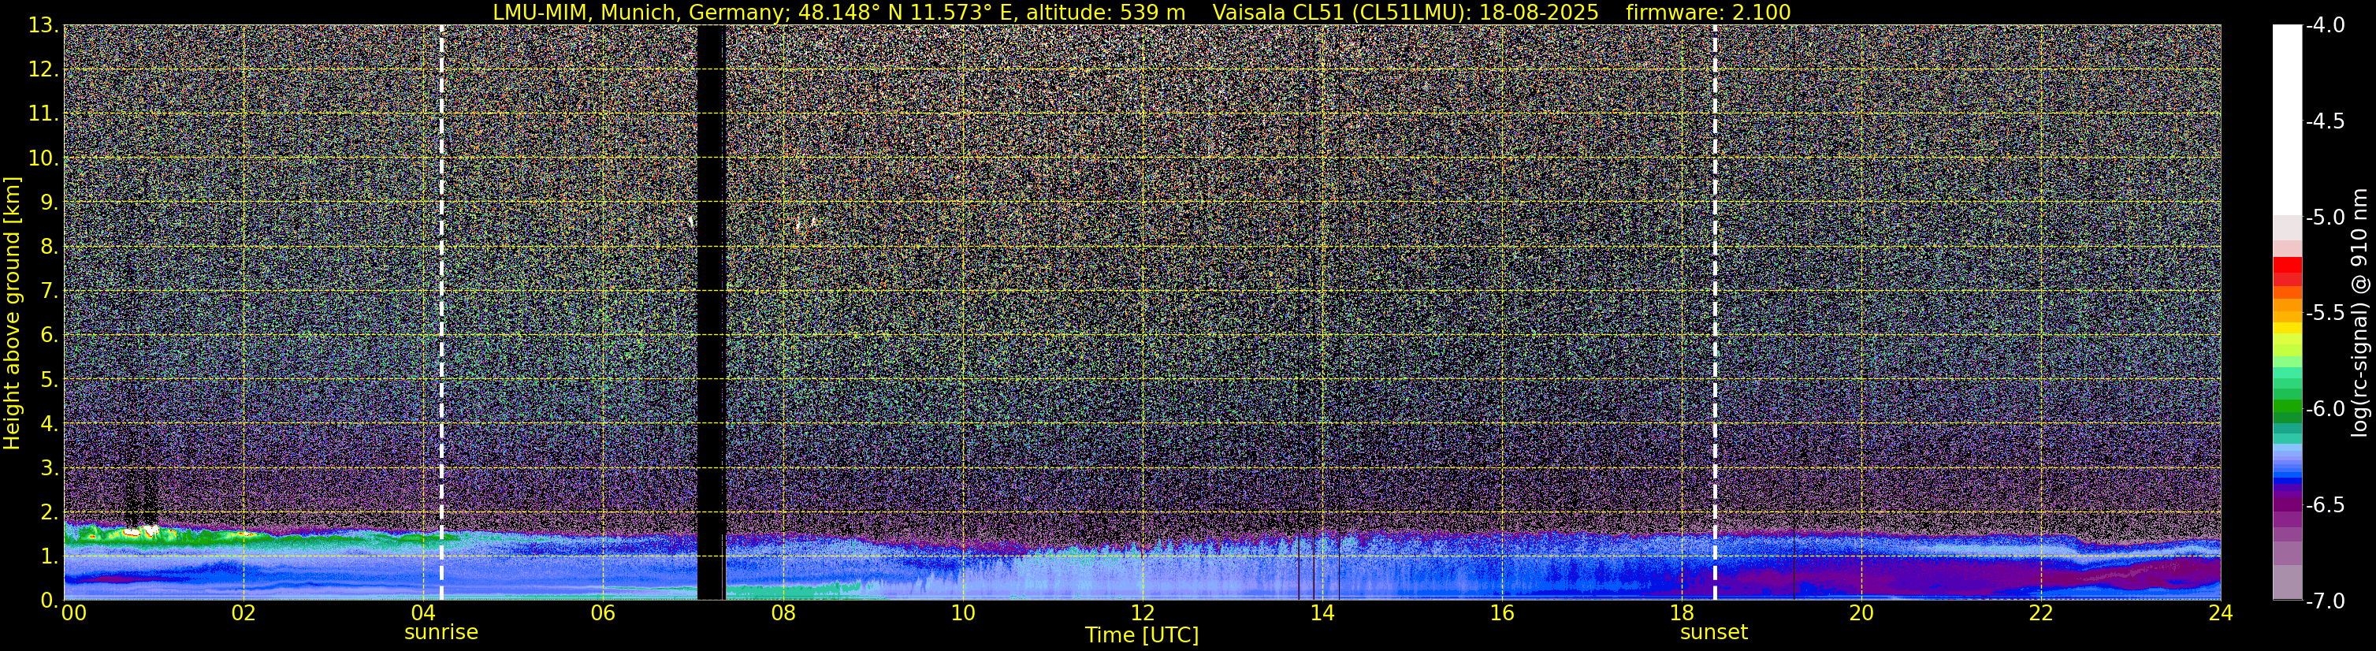
Task: Click the 'sunset' label below the time axis
Action: 1714,633
